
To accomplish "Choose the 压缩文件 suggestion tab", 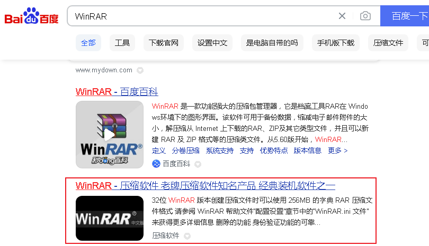I will (388, 43).
